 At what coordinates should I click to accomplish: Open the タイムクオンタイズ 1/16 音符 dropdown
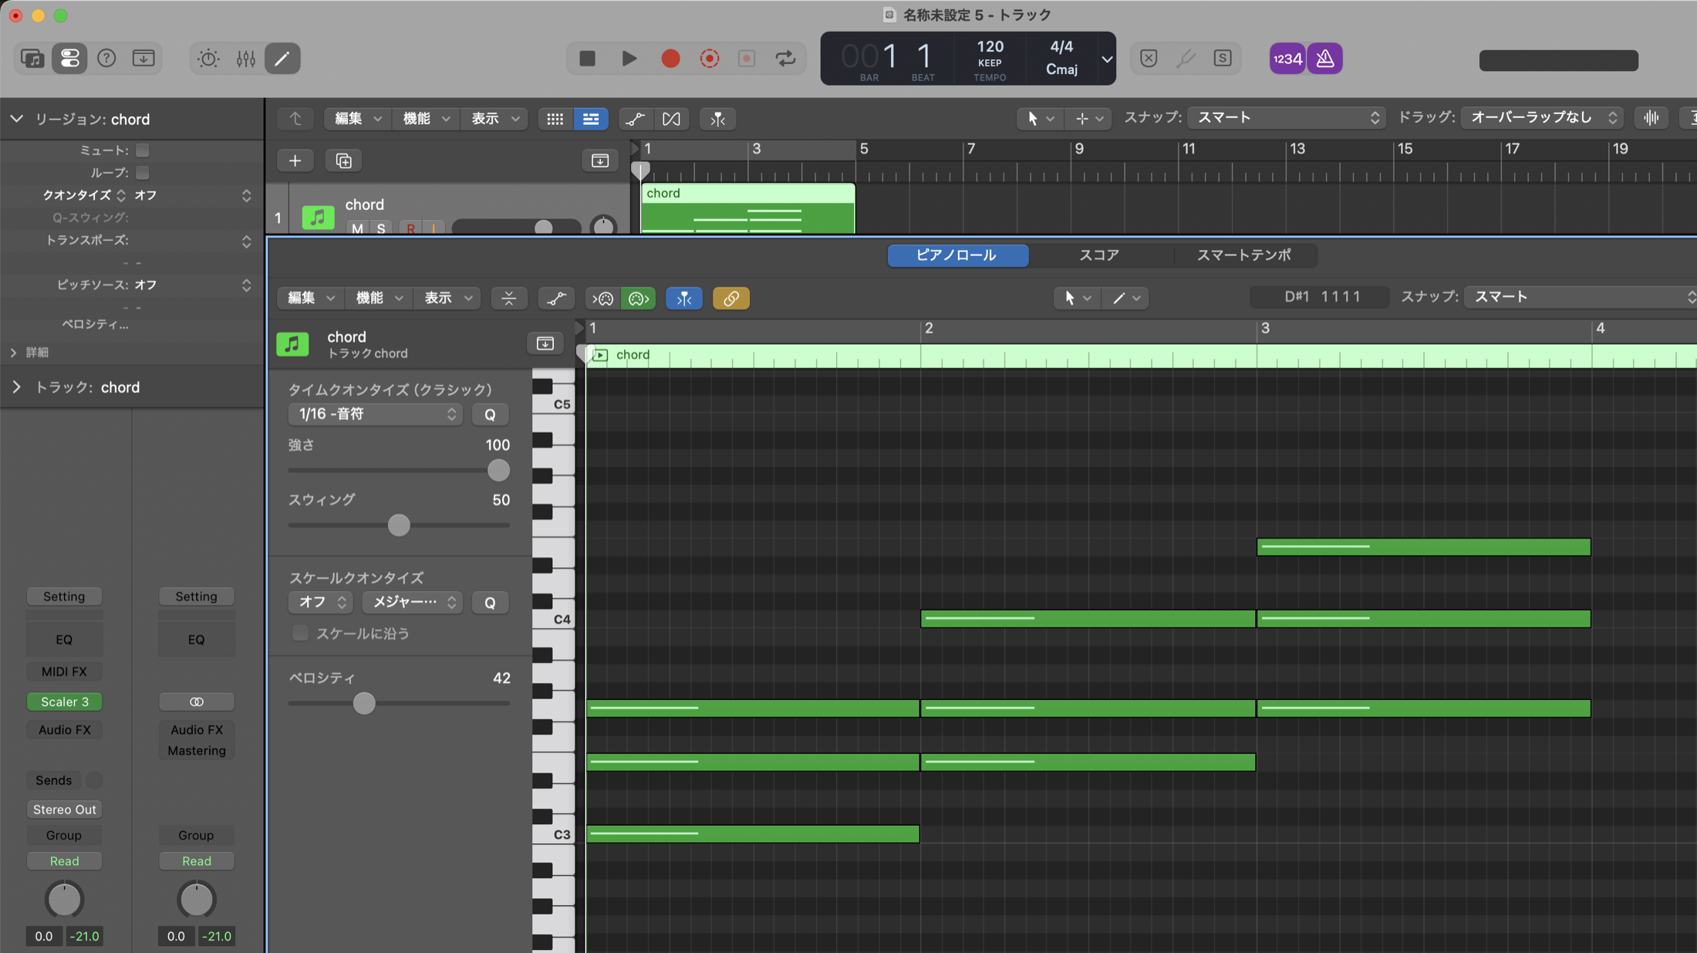[375, 414]
